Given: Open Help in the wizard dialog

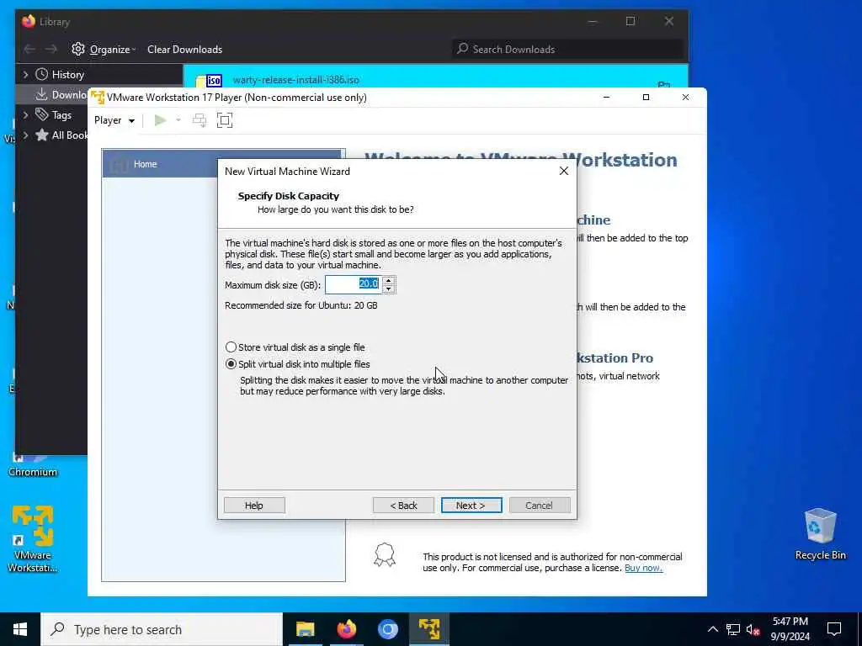Looking at the screenshot, I should 254,506.
